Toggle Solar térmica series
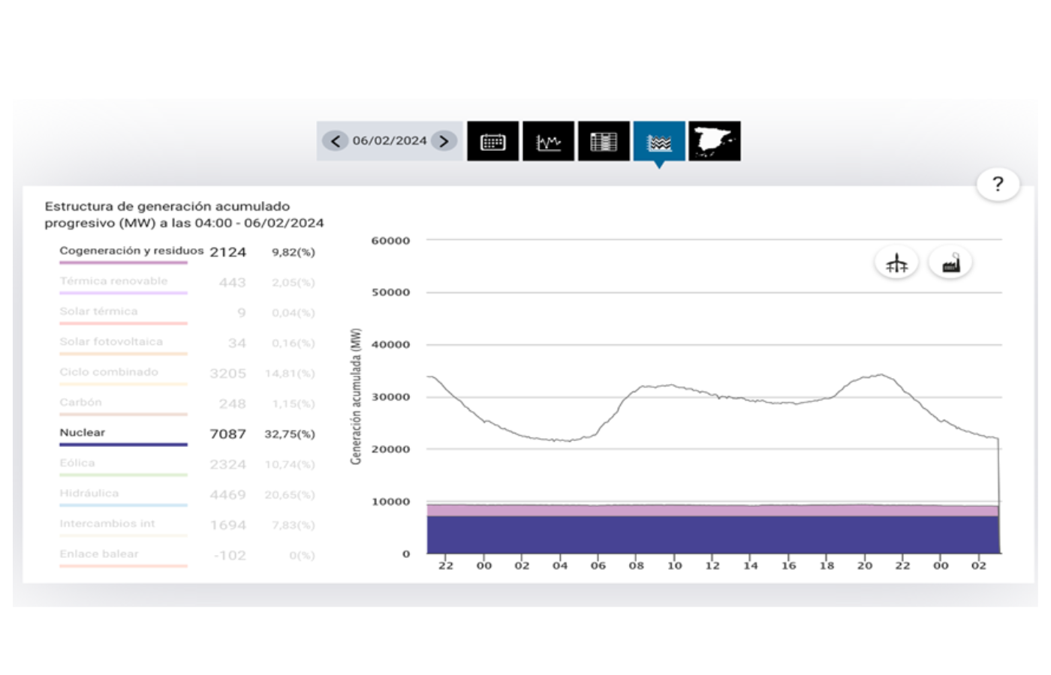The image size is (1051, 675). pyautogui.click(x=123, y=313)
